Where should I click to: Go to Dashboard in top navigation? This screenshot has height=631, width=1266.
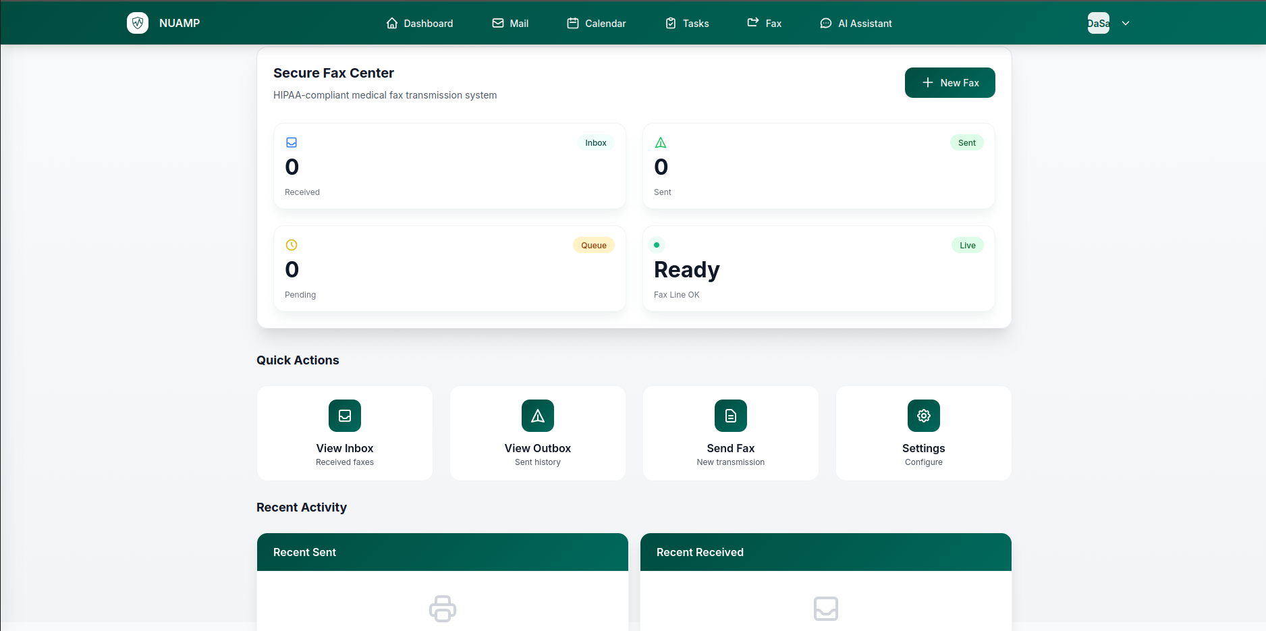(420, 23)
